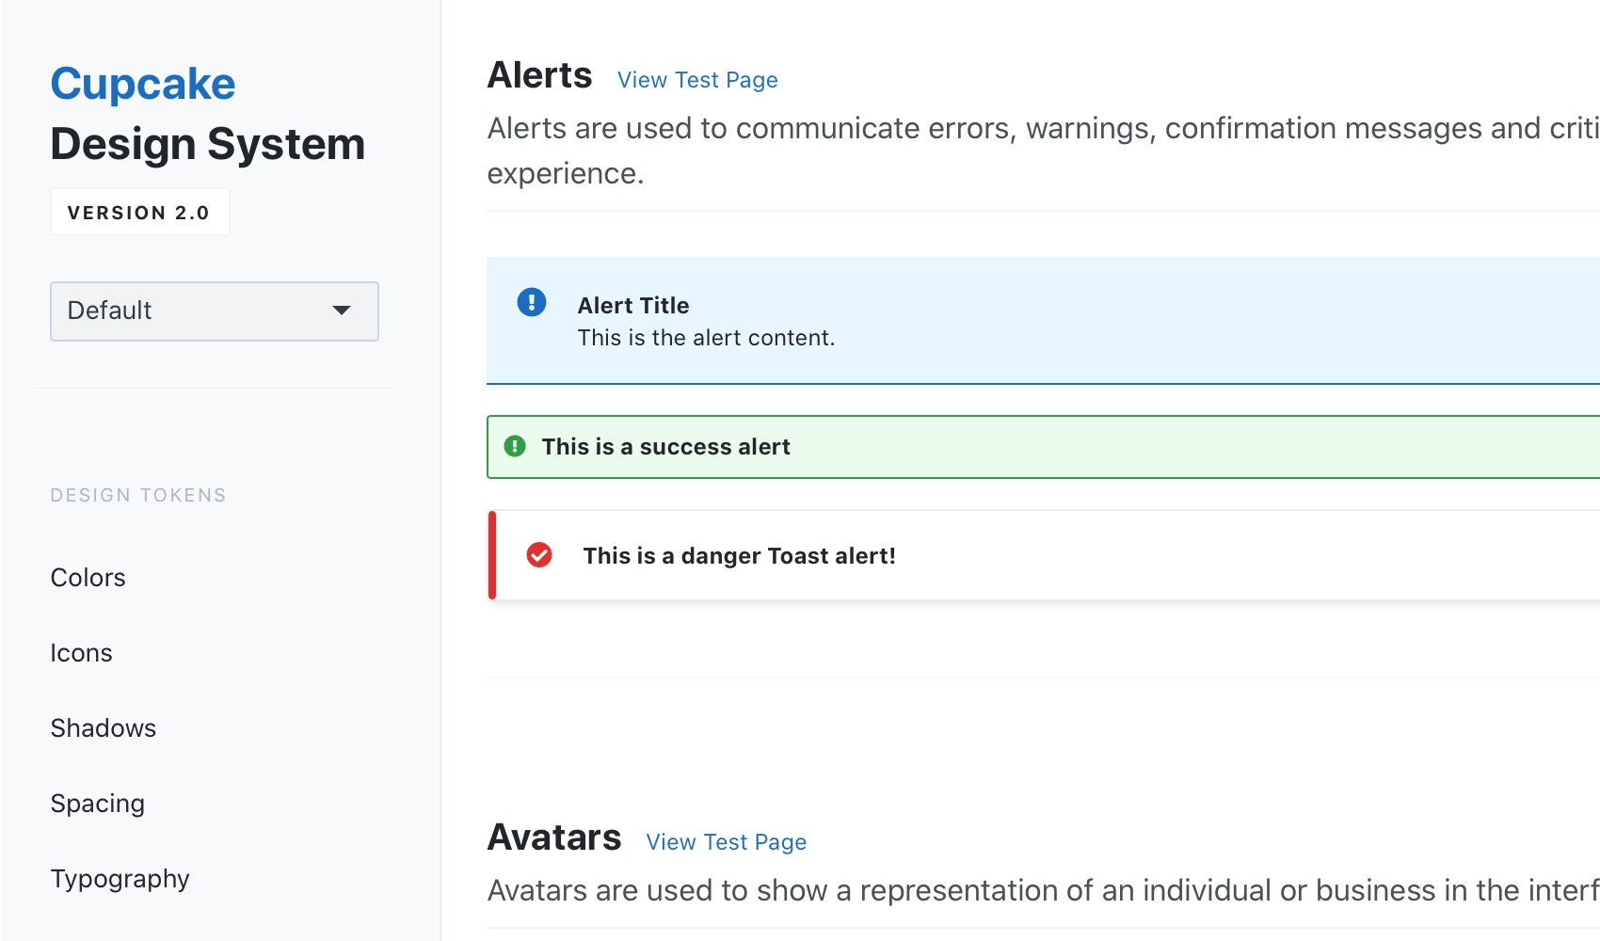Click the blue info alert exclamation icon

(532, 302)
